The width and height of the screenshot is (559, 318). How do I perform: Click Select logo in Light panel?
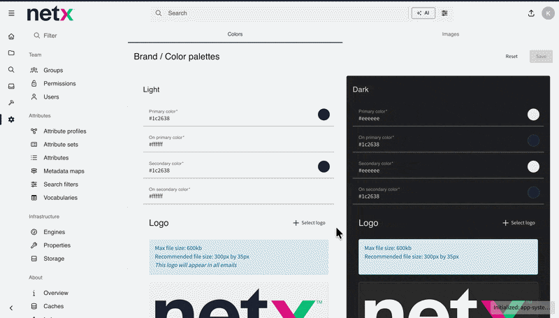[309, 223]
